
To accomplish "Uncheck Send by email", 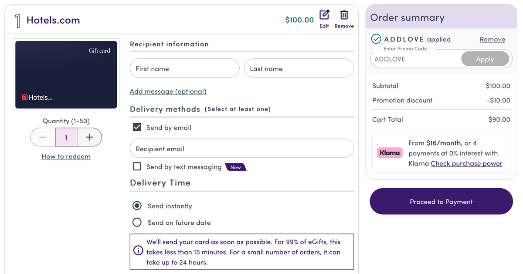I will 137,127.
